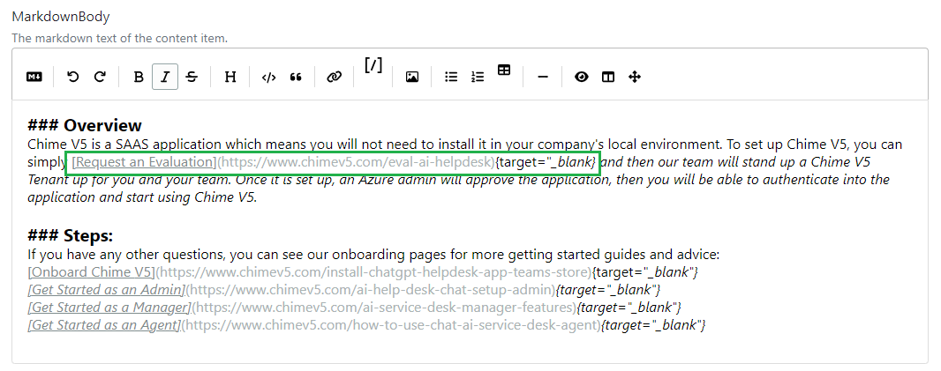
Task: Click the 'application and start using Chime V5.' line
Action: coord(142,197)
